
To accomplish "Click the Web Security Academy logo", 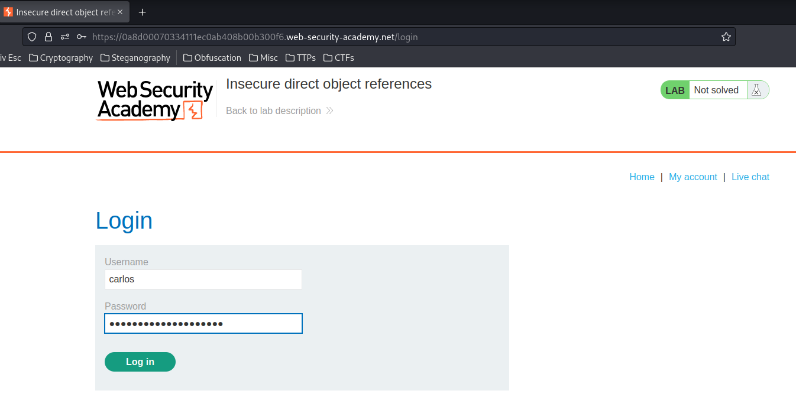I will (154, 100).
